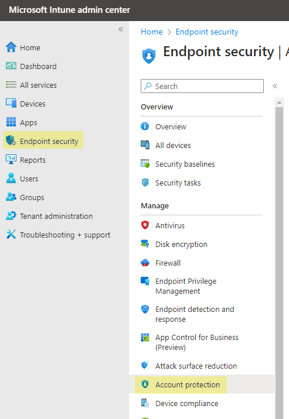Viewport: 289px width, 419px height.
Task: Click the Antivirus red shield icon
Action: 145,225
